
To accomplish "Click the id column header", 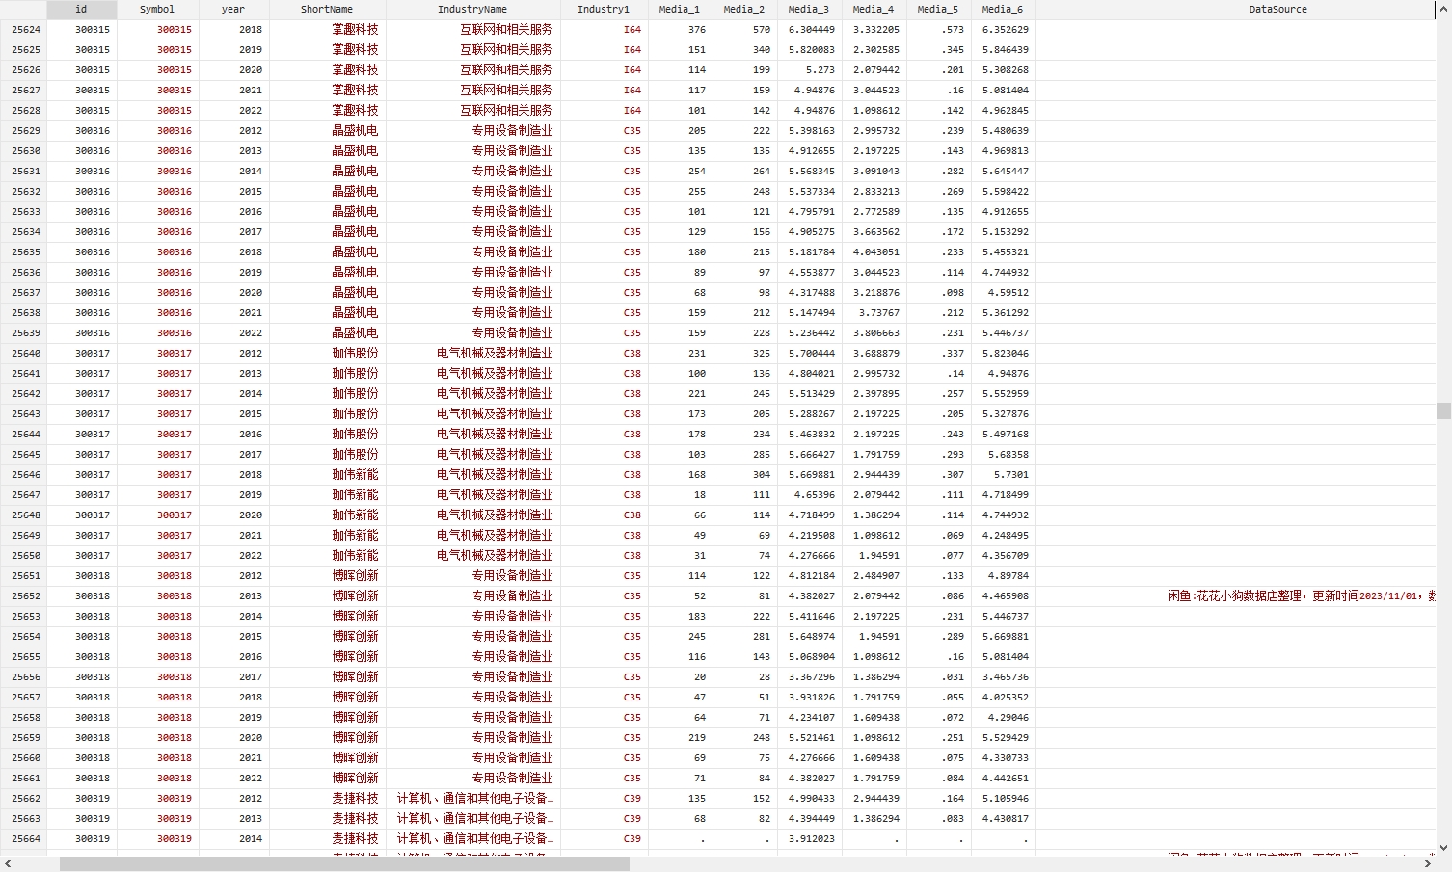I will click(81, 10).
